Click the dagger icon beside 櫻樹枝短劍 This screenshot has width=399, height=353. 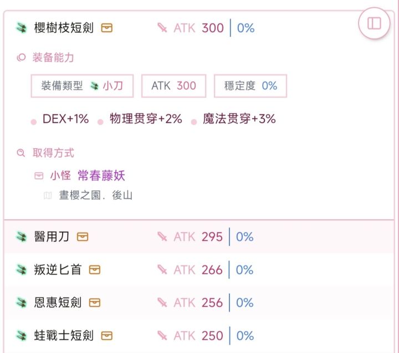(x=22, y=28)
